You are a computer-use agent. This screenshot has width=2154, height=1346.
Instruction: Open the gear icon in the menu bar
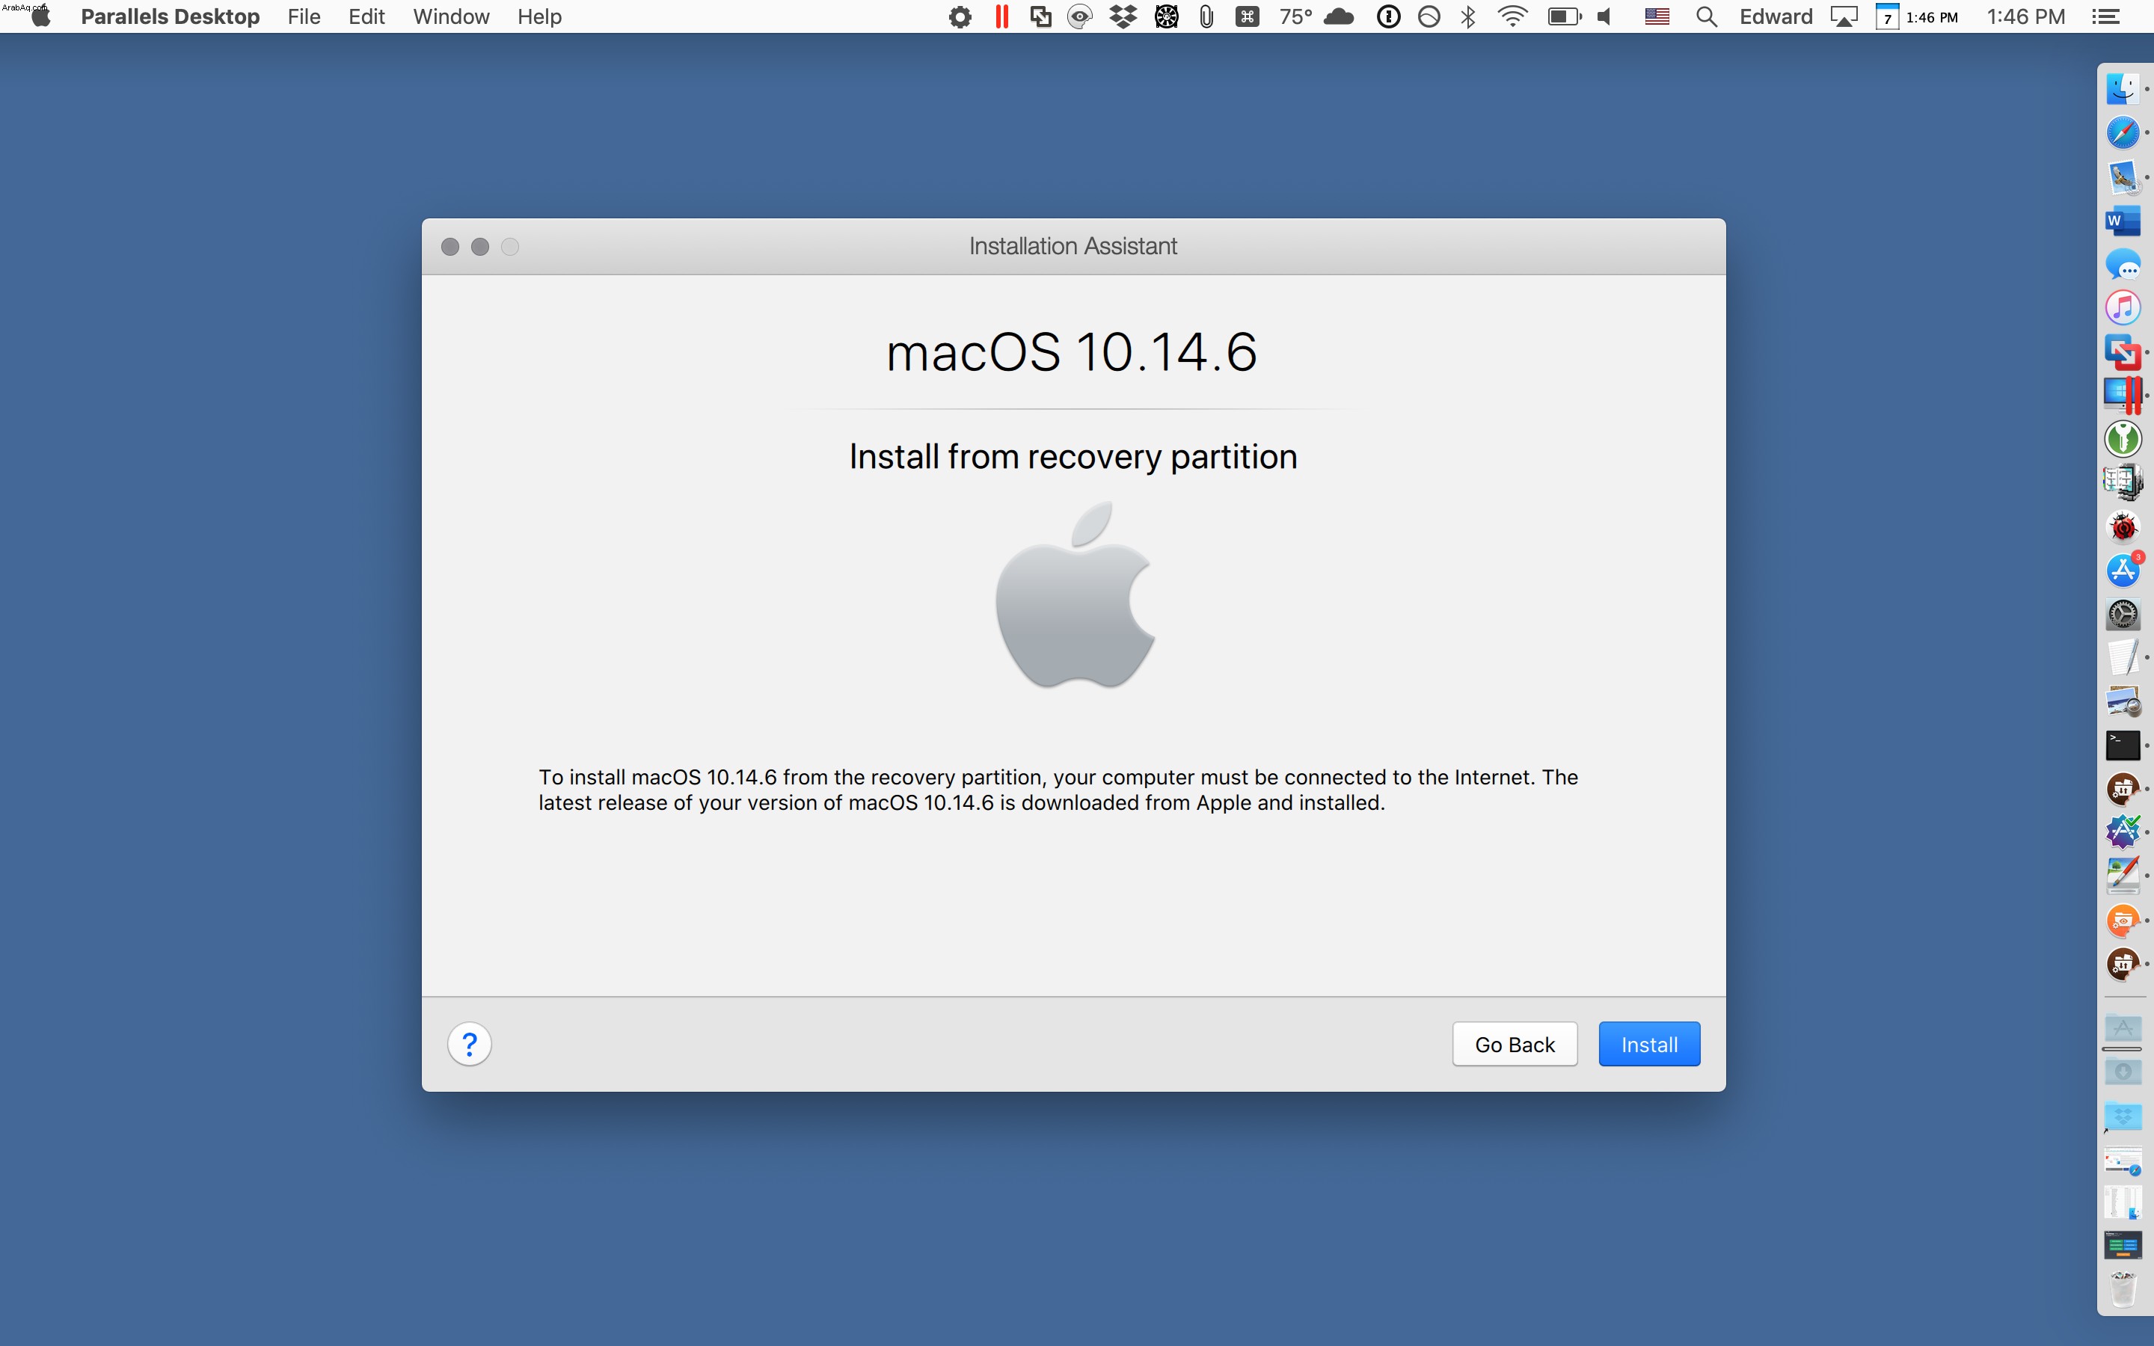click(960, 16)
